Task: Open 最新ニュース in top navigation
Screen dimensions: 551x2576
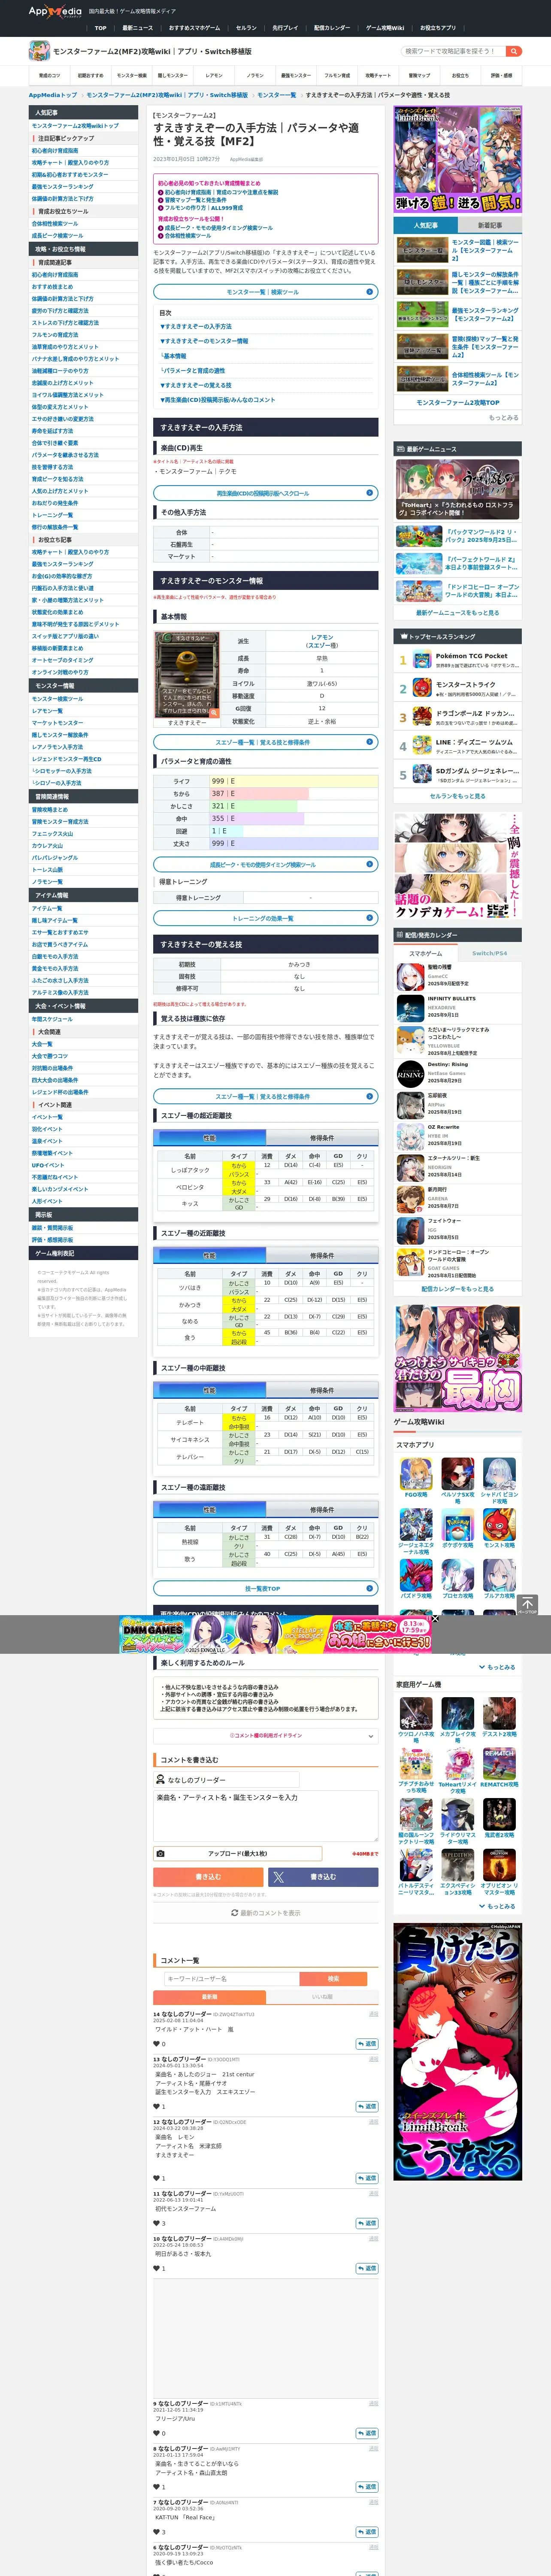Action: click(x=138, y=28)
